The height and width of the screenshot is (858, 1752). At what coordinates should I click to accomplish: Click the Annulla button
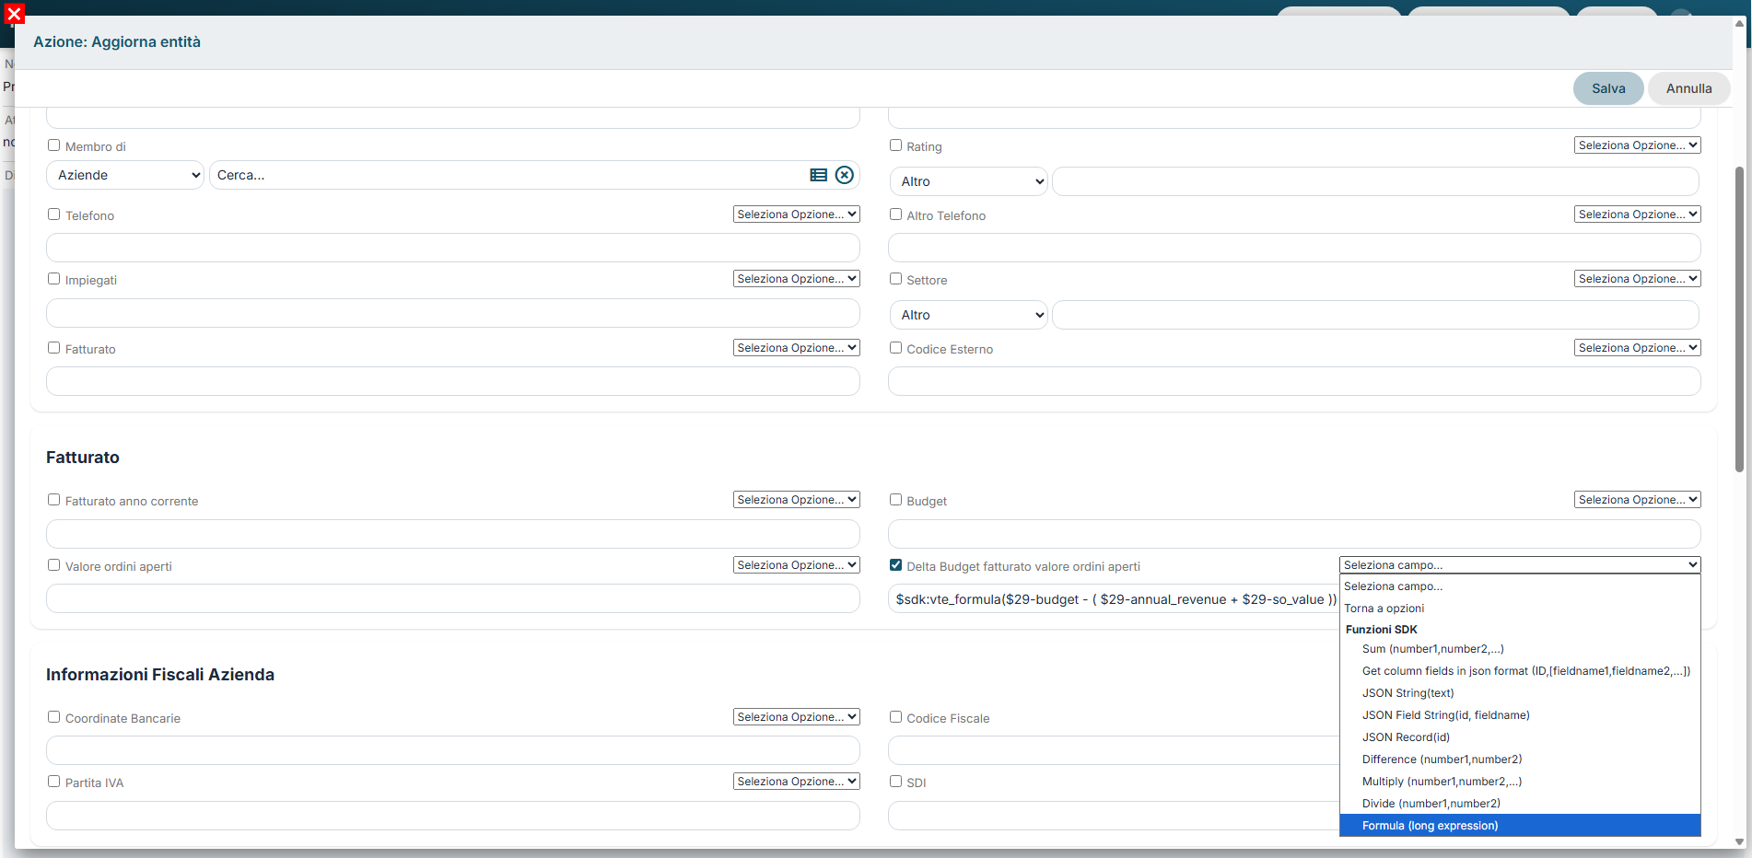point(1688,88)
